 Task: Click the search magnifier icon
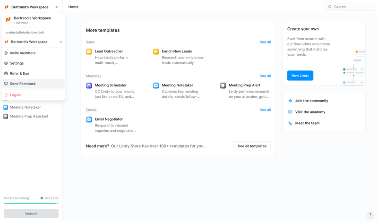pyautogui.click(x=330, y=7)
